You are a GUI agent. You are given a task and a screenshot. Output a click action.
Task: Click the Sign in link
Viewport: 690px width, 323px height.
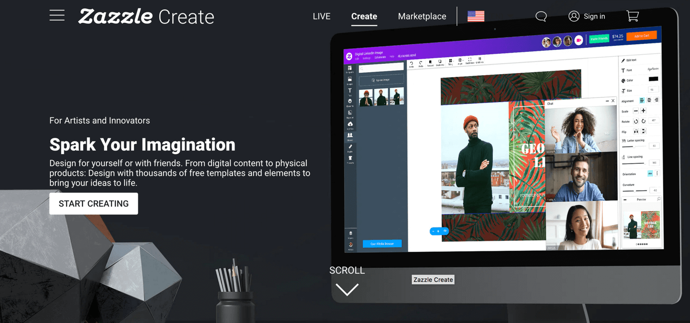point(594,16)
